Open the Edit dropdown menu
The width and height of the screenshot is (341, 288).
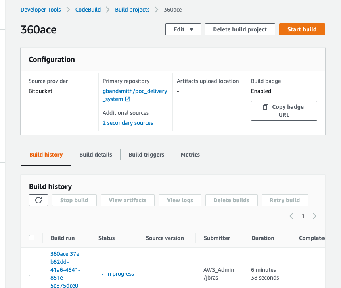pyautogui.click(x=183, y=29)
